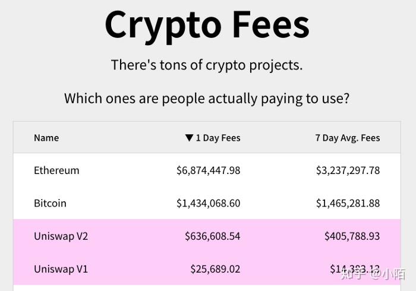The image size is (416, 291).
Task: Click the descending sort arrow triangle
Action: [189, 138]
